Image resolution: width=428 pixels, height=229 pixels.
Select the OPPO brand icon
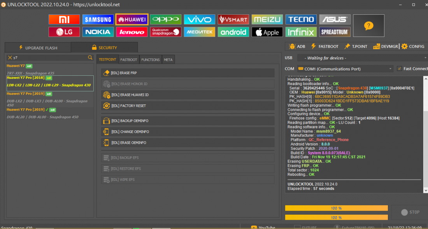tap(166, 19)
